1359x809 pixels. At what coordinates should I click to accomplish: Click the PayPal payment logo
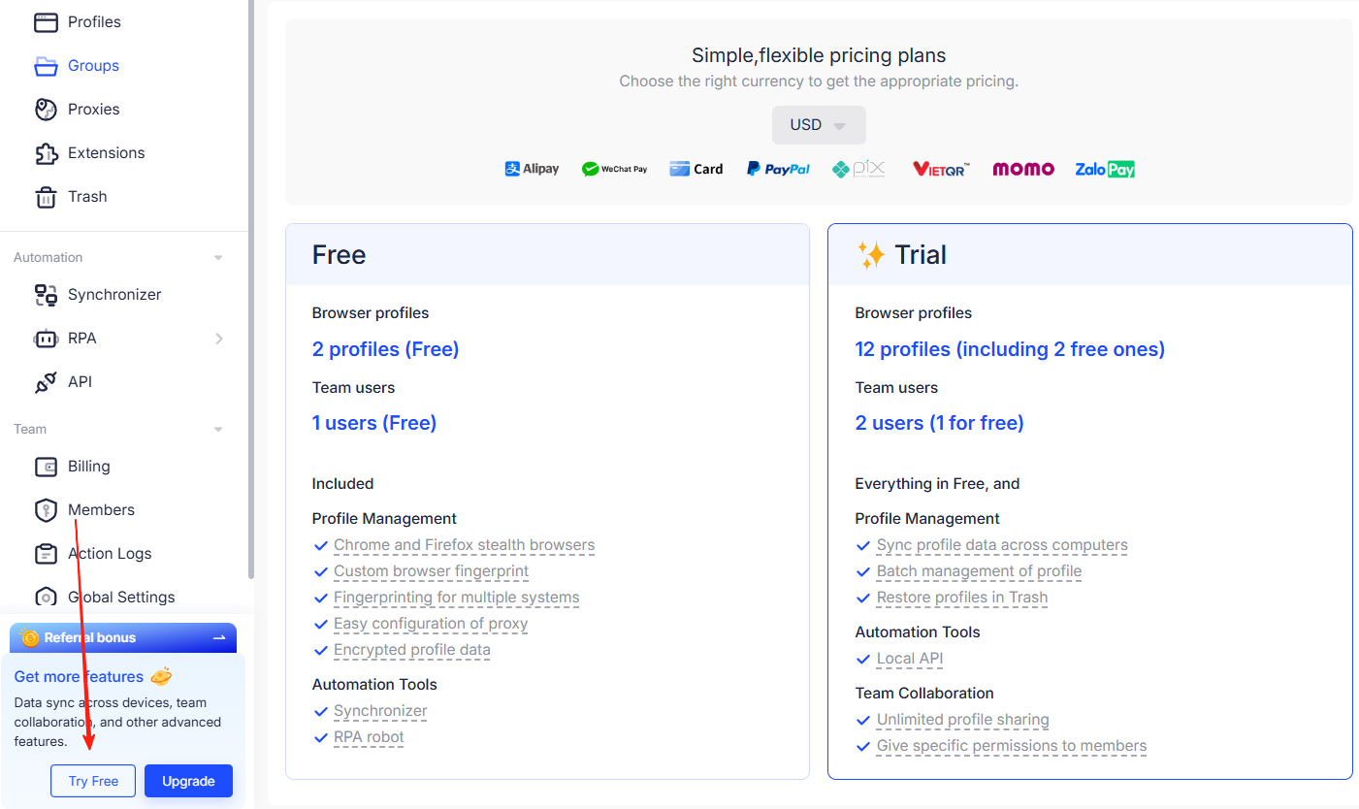coord(778,169)
